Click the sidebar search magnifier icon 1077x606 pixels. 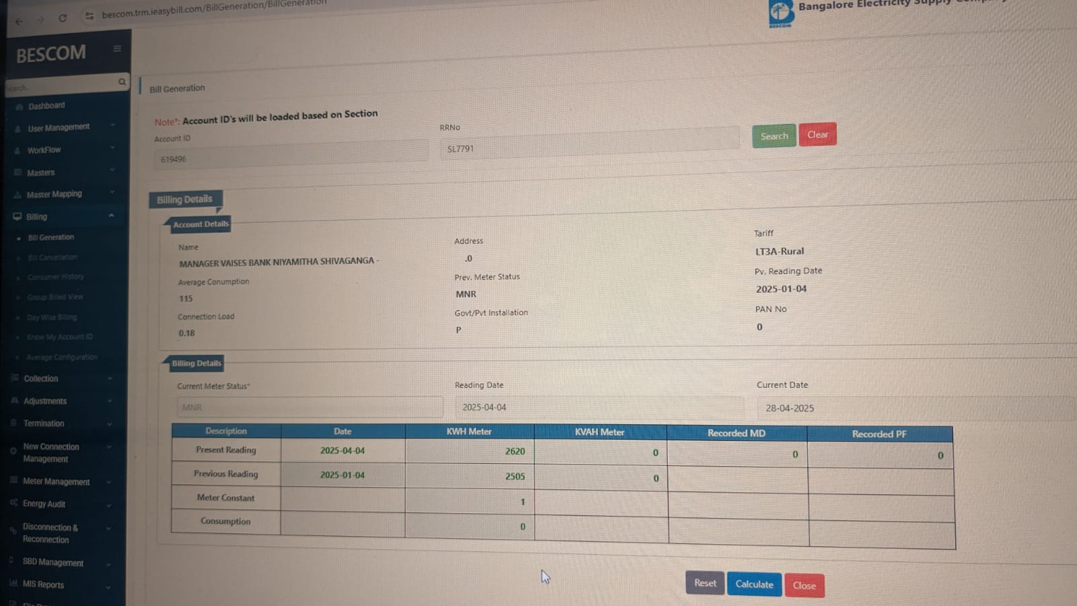coord(122,82)
